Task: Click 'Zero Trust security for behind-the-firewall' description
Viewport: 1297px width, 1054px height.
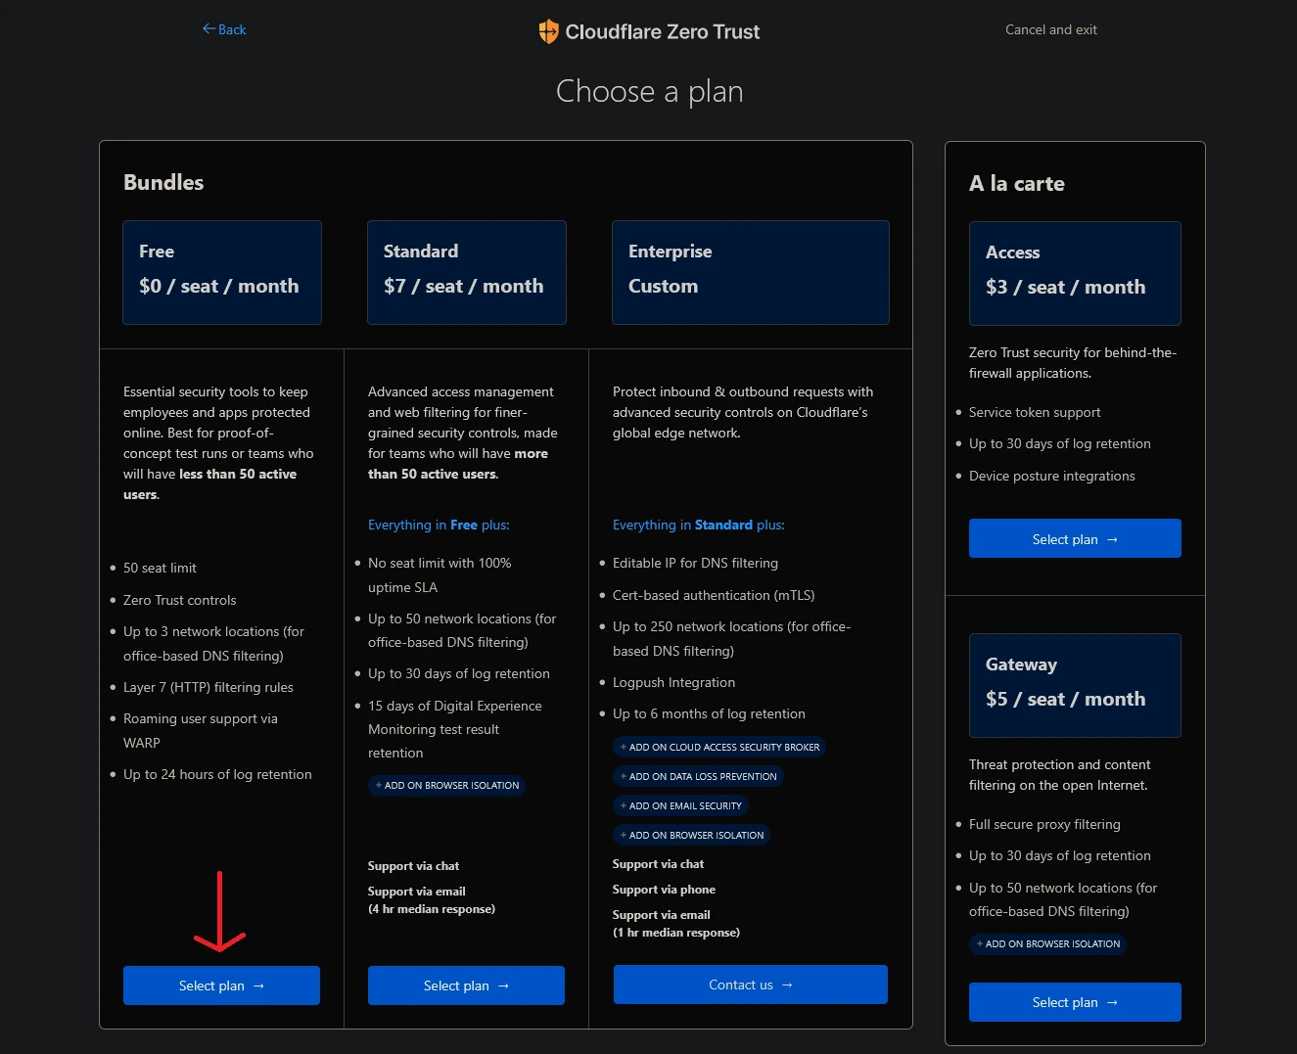Action: click(1073, 362)
